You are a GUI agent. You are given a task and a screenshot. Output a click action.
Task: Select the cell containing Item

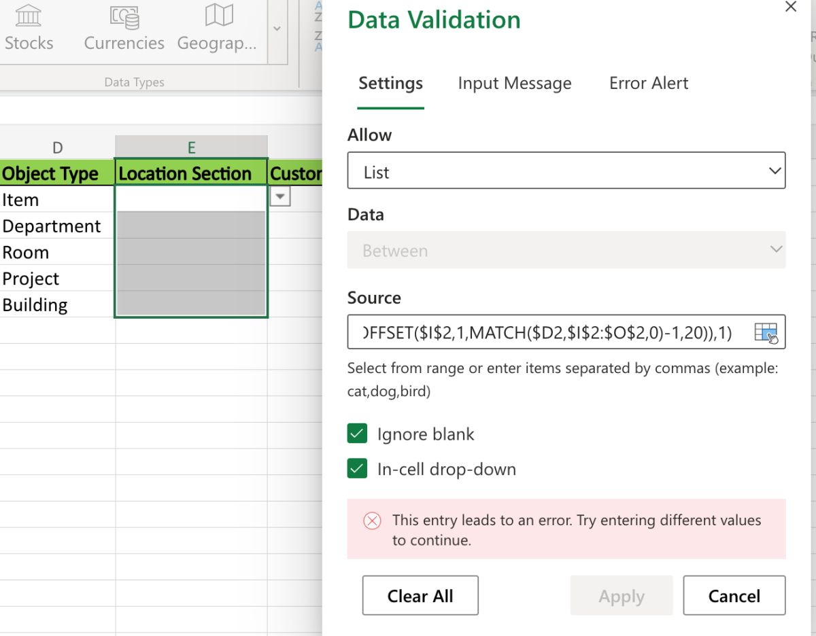[58, 199]
